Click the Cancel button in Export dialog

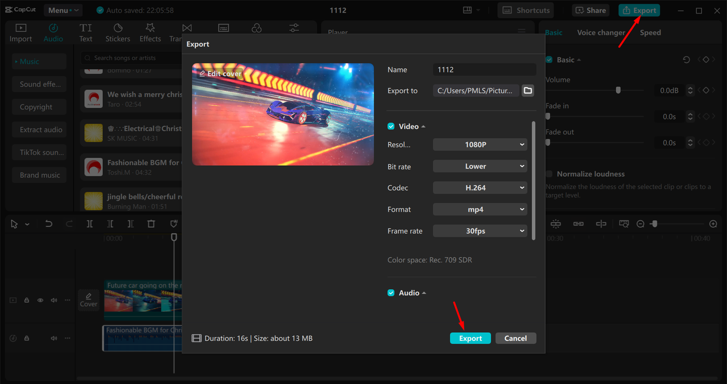pos(516,338)
